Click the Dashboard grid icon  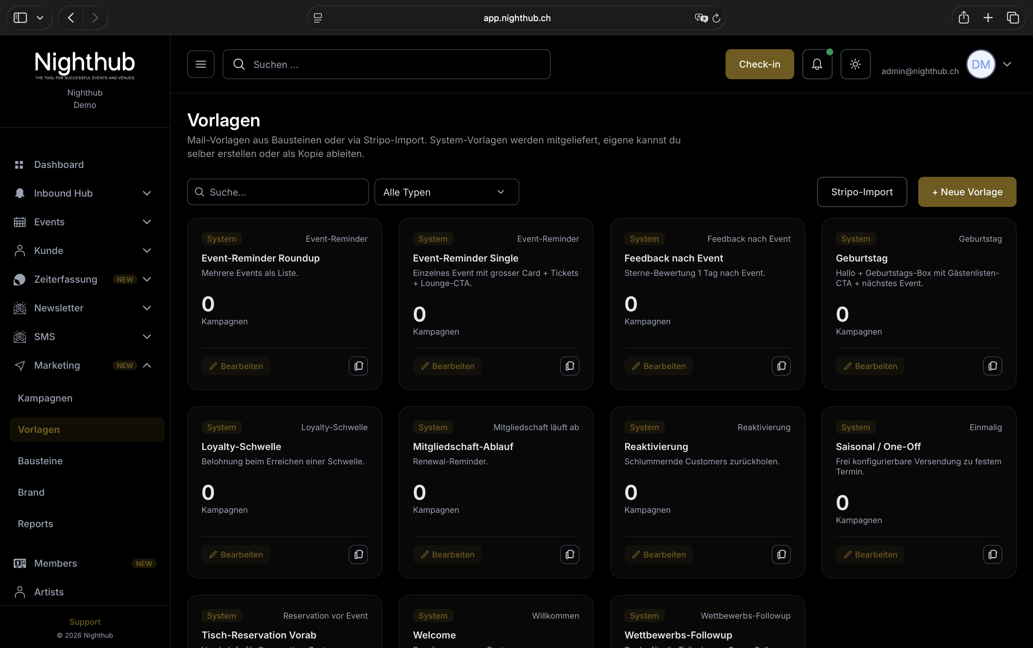pyautogui.click(x=19, y=165)
